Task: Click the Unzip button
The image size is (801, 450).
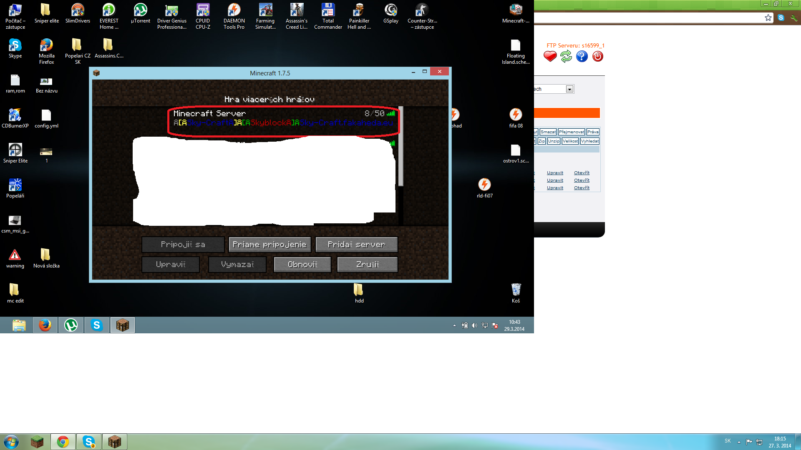Action: tap(554, 141)
